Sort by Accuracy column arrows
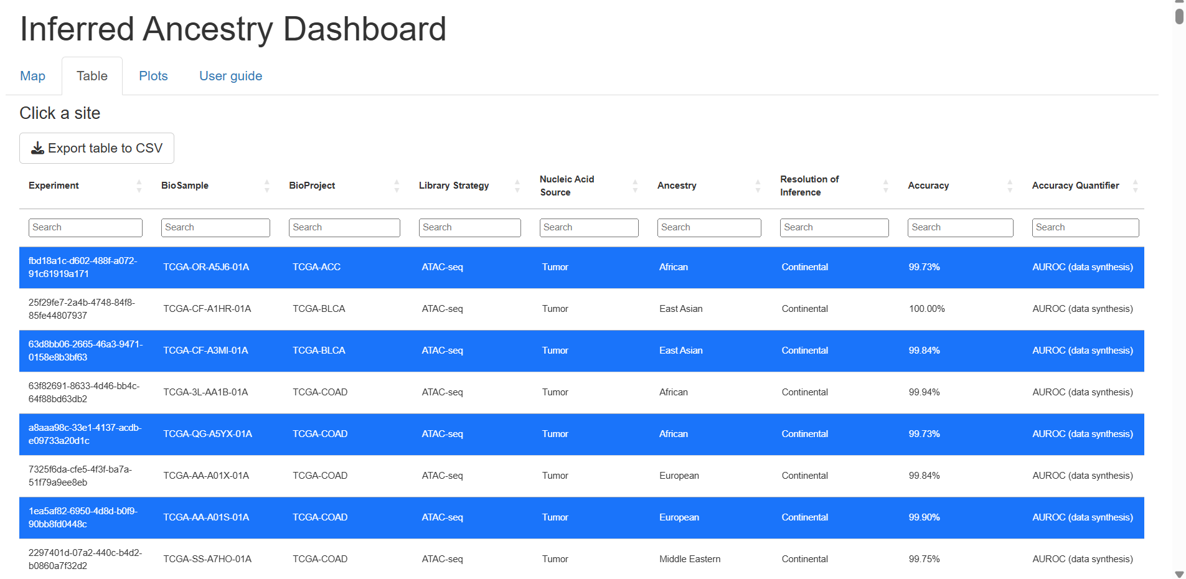 point(1010,186)
